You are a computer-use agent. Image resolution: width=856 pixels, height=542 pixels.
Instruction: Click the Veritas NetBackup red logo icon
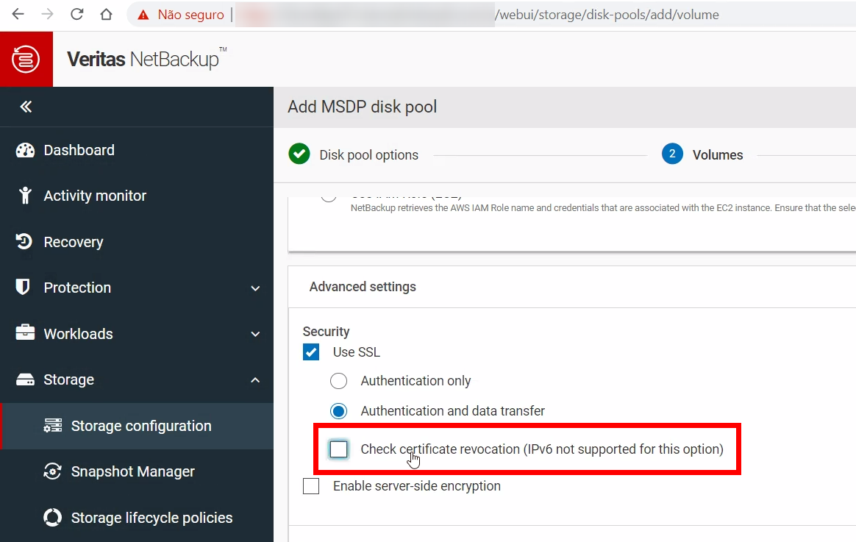[x=26, y=59]
